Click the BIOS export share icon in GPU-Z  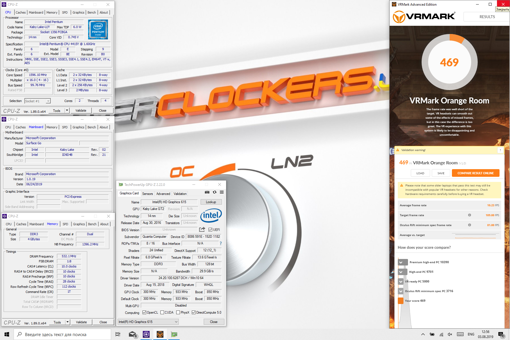point(202,229)
